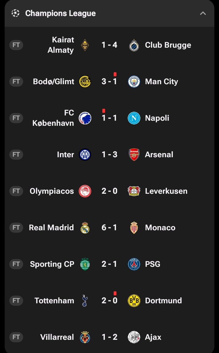
Task: Open the Leverkusen team name
Action: click(x=166, y=191)
